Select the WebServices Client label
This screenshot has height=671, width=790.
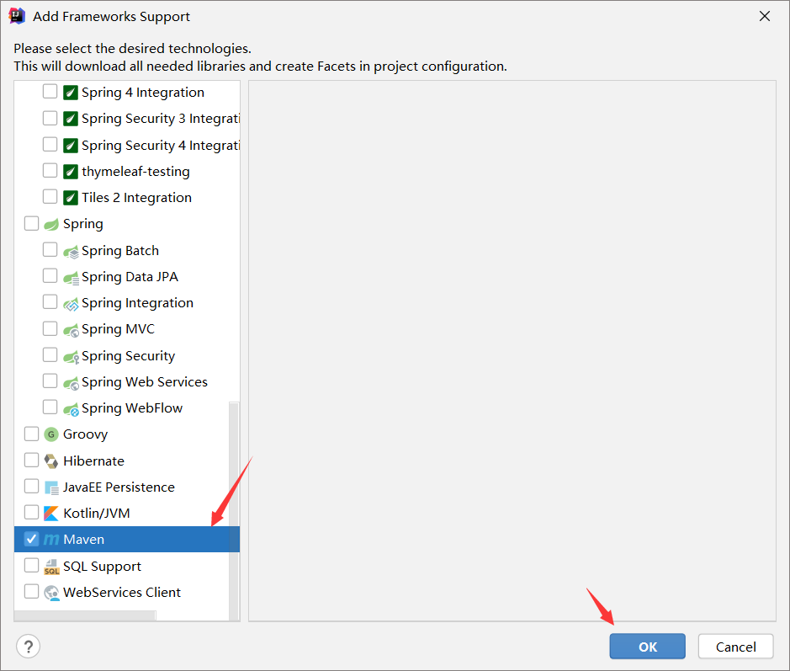click(122, 593)
